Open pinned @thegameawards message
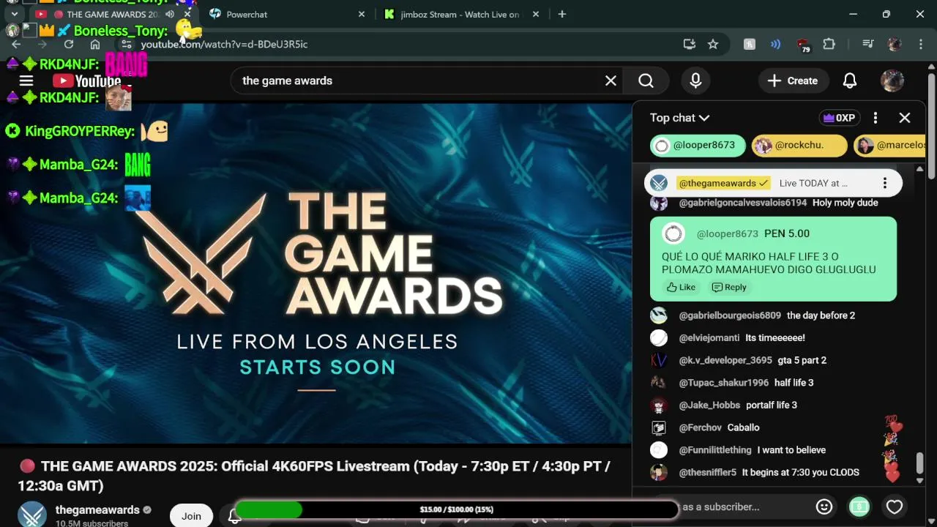This screenshot has width=937, height=527. click(773, 183)
